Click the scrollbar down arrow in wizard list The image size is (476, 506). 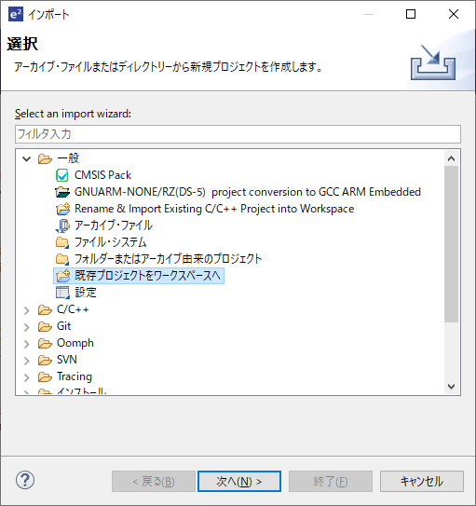pyautogui.click(x=451, y=387)
